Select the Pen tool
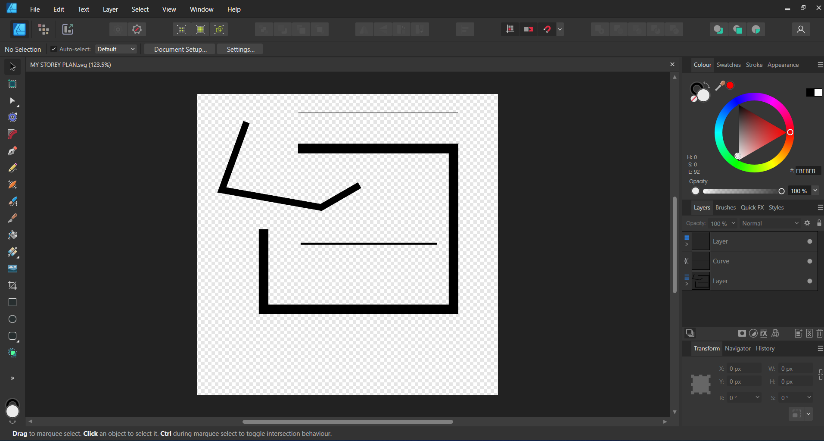The width and height of the screenshot is (824, 441). pyautogui.click(x=12, y=151)
